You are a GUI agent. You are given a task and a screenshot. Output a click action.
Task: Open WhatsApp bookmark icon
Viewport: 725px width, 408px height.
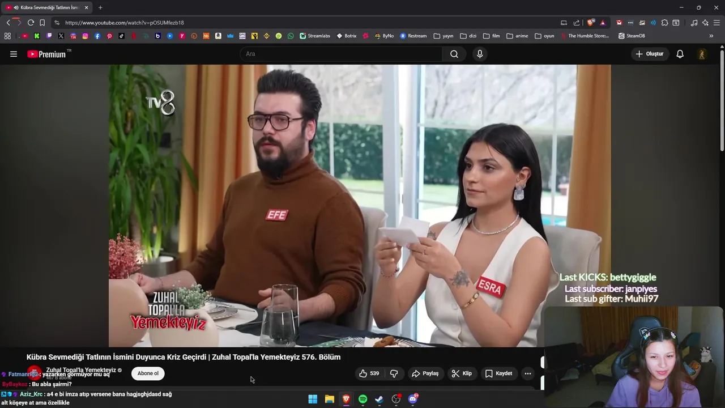click(291, 36)
